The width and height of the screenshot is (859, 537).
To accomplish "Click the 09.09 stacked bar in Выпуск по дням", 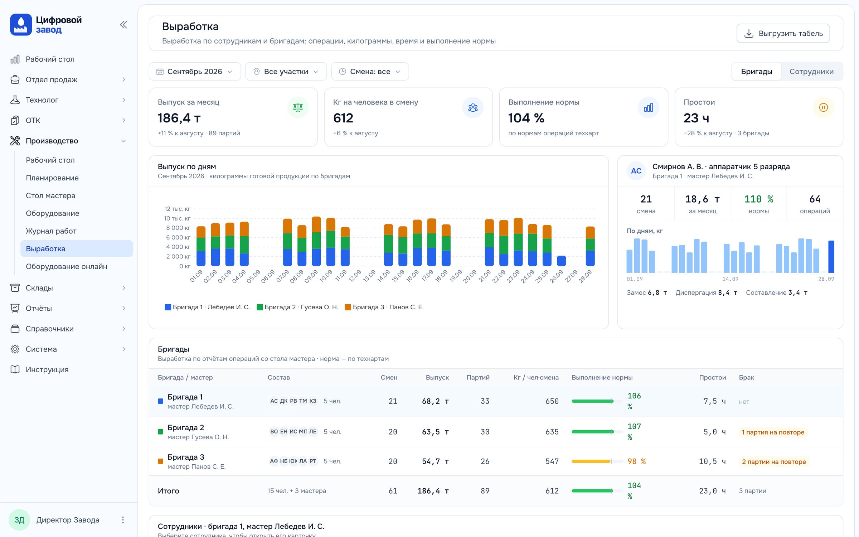I will pyautogui.click(x=316, y=241).
